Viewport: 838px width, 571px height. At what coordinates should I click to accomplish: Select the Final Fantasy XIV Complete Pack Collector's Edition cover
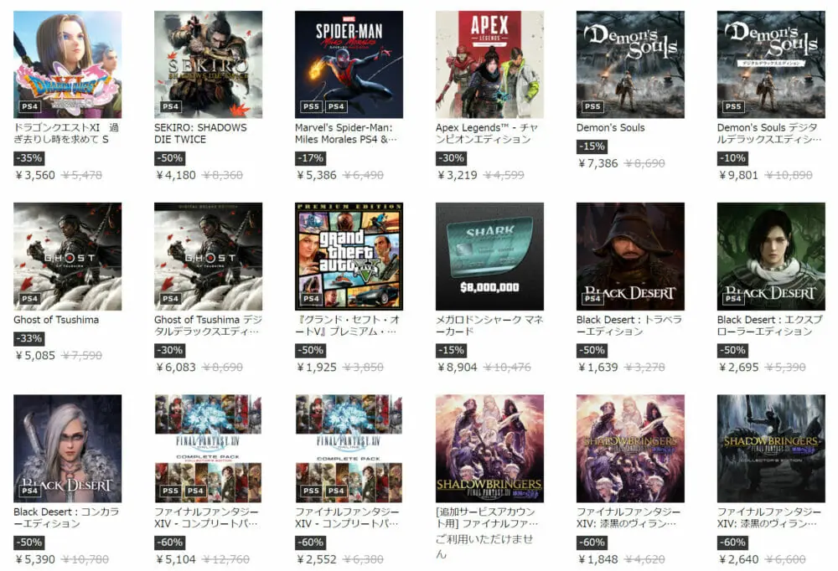208,448
